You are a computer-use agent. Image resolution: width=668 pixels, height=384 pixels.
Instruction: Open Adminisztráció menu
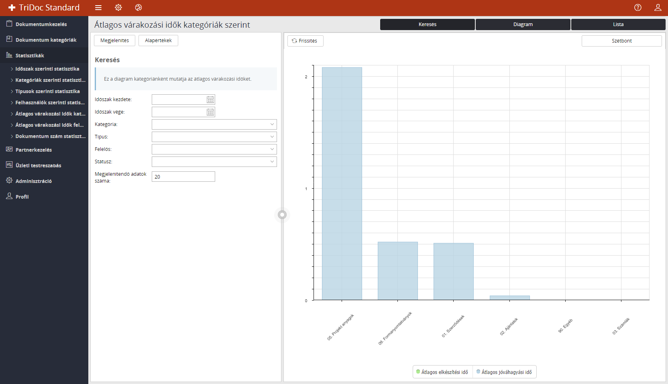coord(44,181)
